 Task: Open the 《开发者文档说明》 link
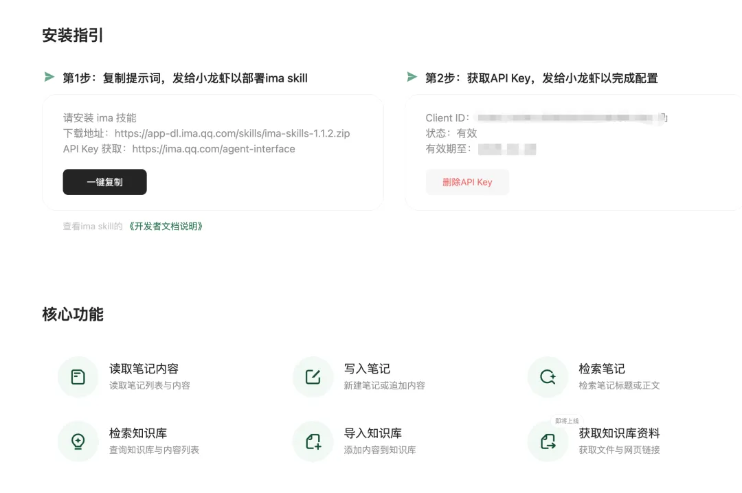(166, 226)
